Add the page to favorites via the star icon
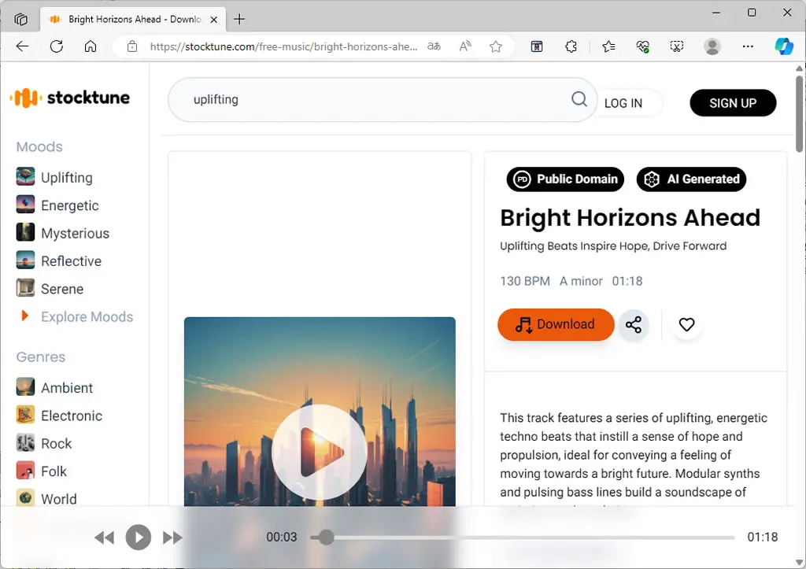Viewport: 806px width, 569px height. click(496, 46)
